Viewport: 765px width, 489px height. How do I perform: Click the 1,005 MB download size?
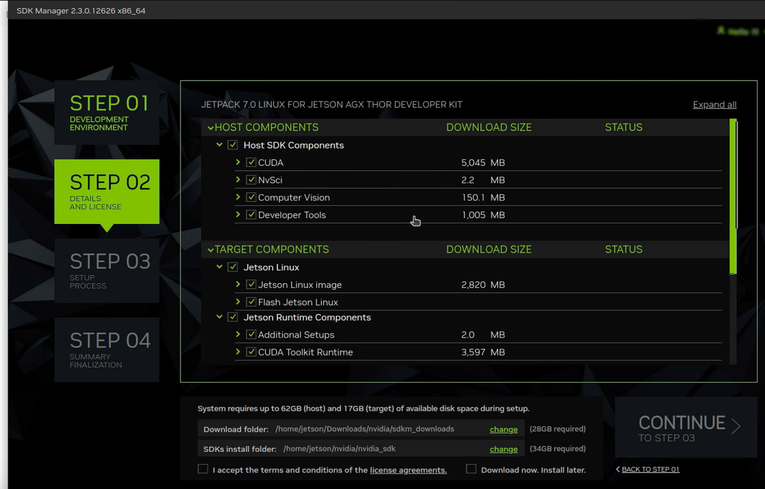483,215
